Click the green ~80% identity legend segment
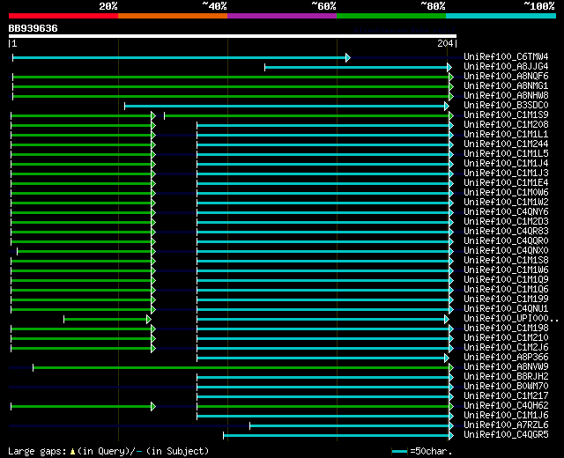This screenshot has width=564, height=458. click(391, 16)
